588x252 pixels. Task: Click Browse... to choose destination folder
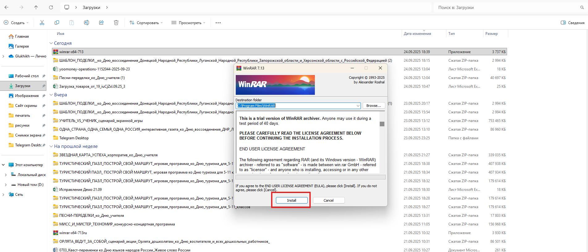pyautogui.click(x=374, y=106)
